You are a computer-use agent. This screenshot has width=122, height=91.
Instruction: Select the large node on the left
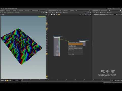[57, 46]
